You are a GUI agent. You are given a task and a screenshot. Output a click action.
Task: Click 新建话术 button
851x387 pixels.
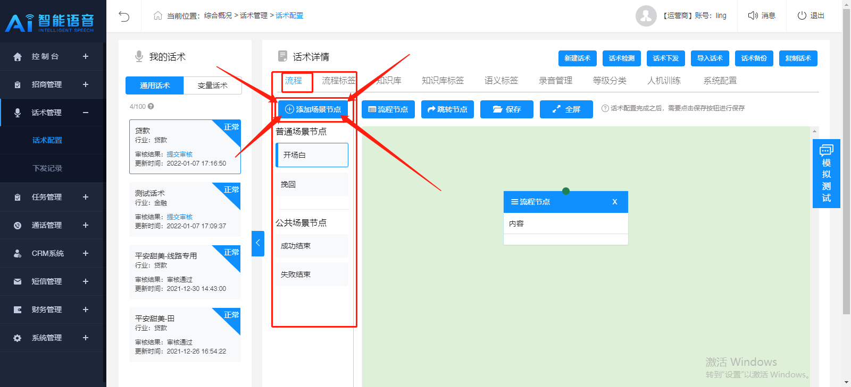click(578, 58)
